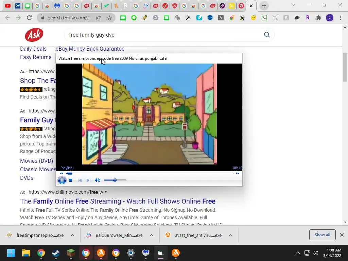
Task: Stop the video with the square stop button
Action: coord(71,180)
